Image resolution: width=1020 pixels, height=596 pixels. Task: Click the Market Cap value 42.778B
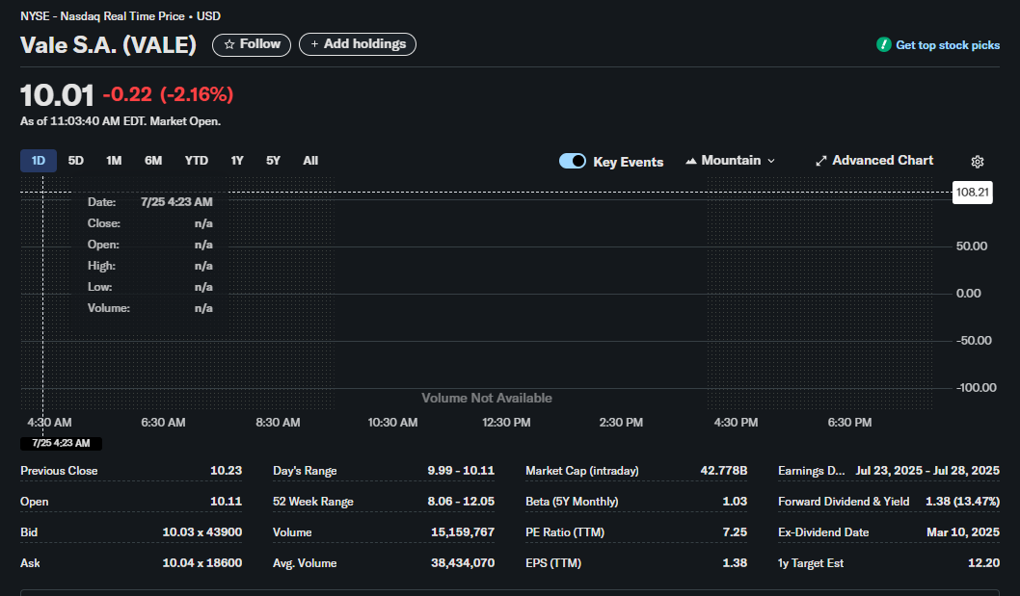pos(723,471)
